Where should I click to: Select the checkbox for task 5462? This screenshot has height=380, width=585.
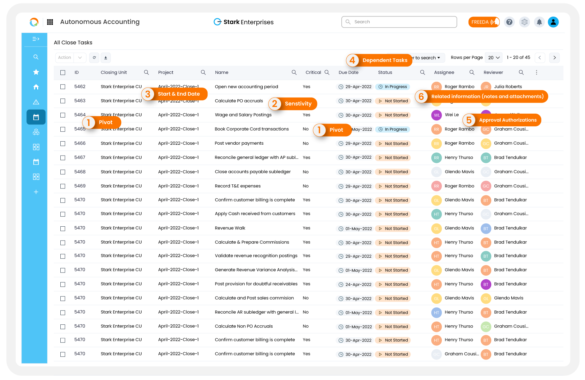[63, 87]
